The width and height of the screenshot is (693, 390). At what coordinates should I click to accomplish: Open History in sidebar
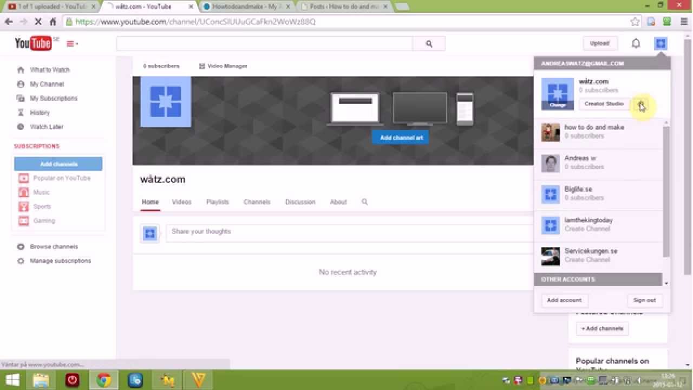point(40,112)
